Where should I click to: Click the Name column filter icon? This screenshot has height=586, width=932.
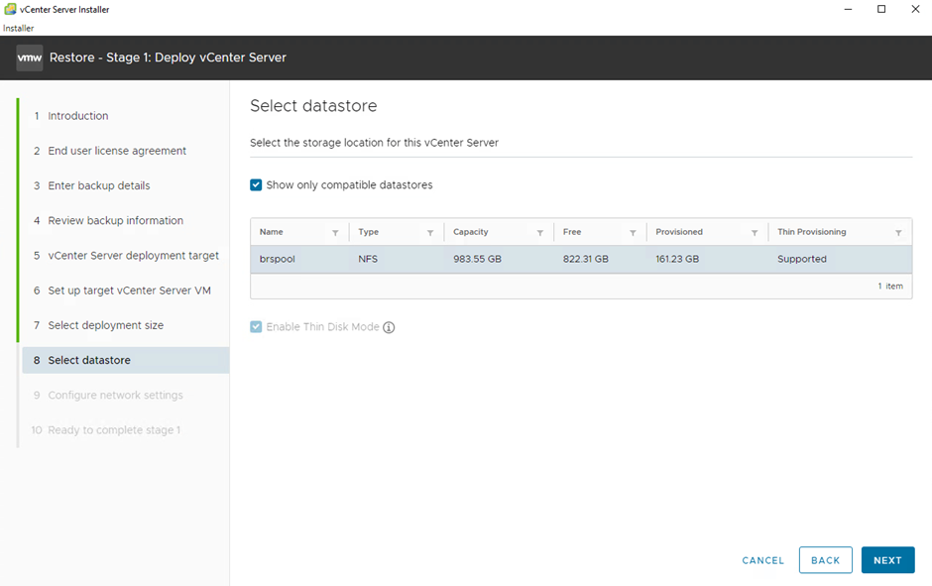(335, 233)
